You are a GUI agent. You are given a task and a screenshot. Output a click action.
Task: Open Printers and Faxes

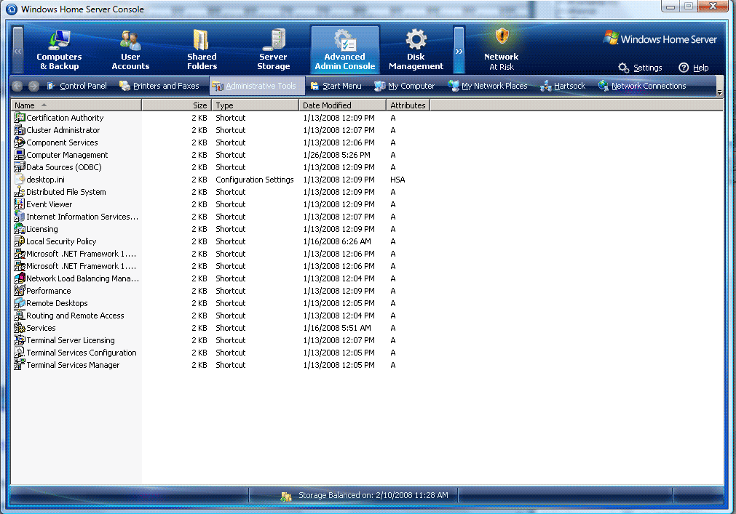click(x=159, y=87)
